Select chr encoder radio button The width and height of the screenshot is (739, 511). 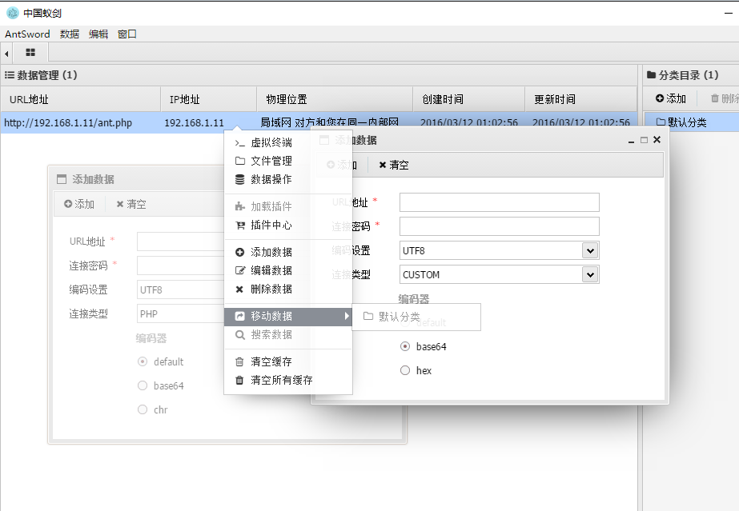143,409
